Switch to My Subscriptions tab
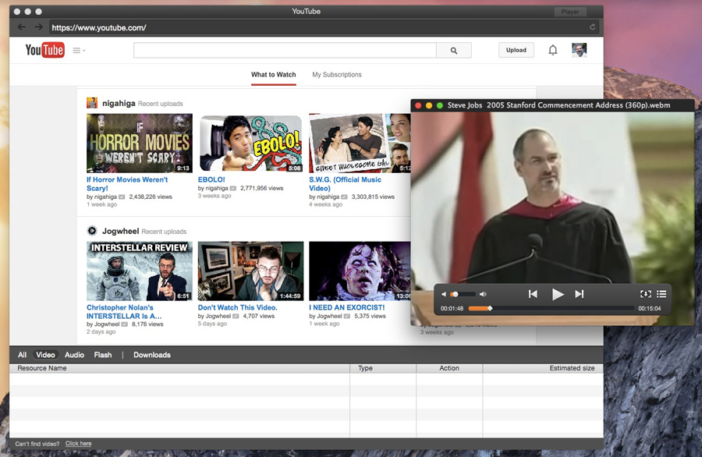 click(x=337, y=75)
